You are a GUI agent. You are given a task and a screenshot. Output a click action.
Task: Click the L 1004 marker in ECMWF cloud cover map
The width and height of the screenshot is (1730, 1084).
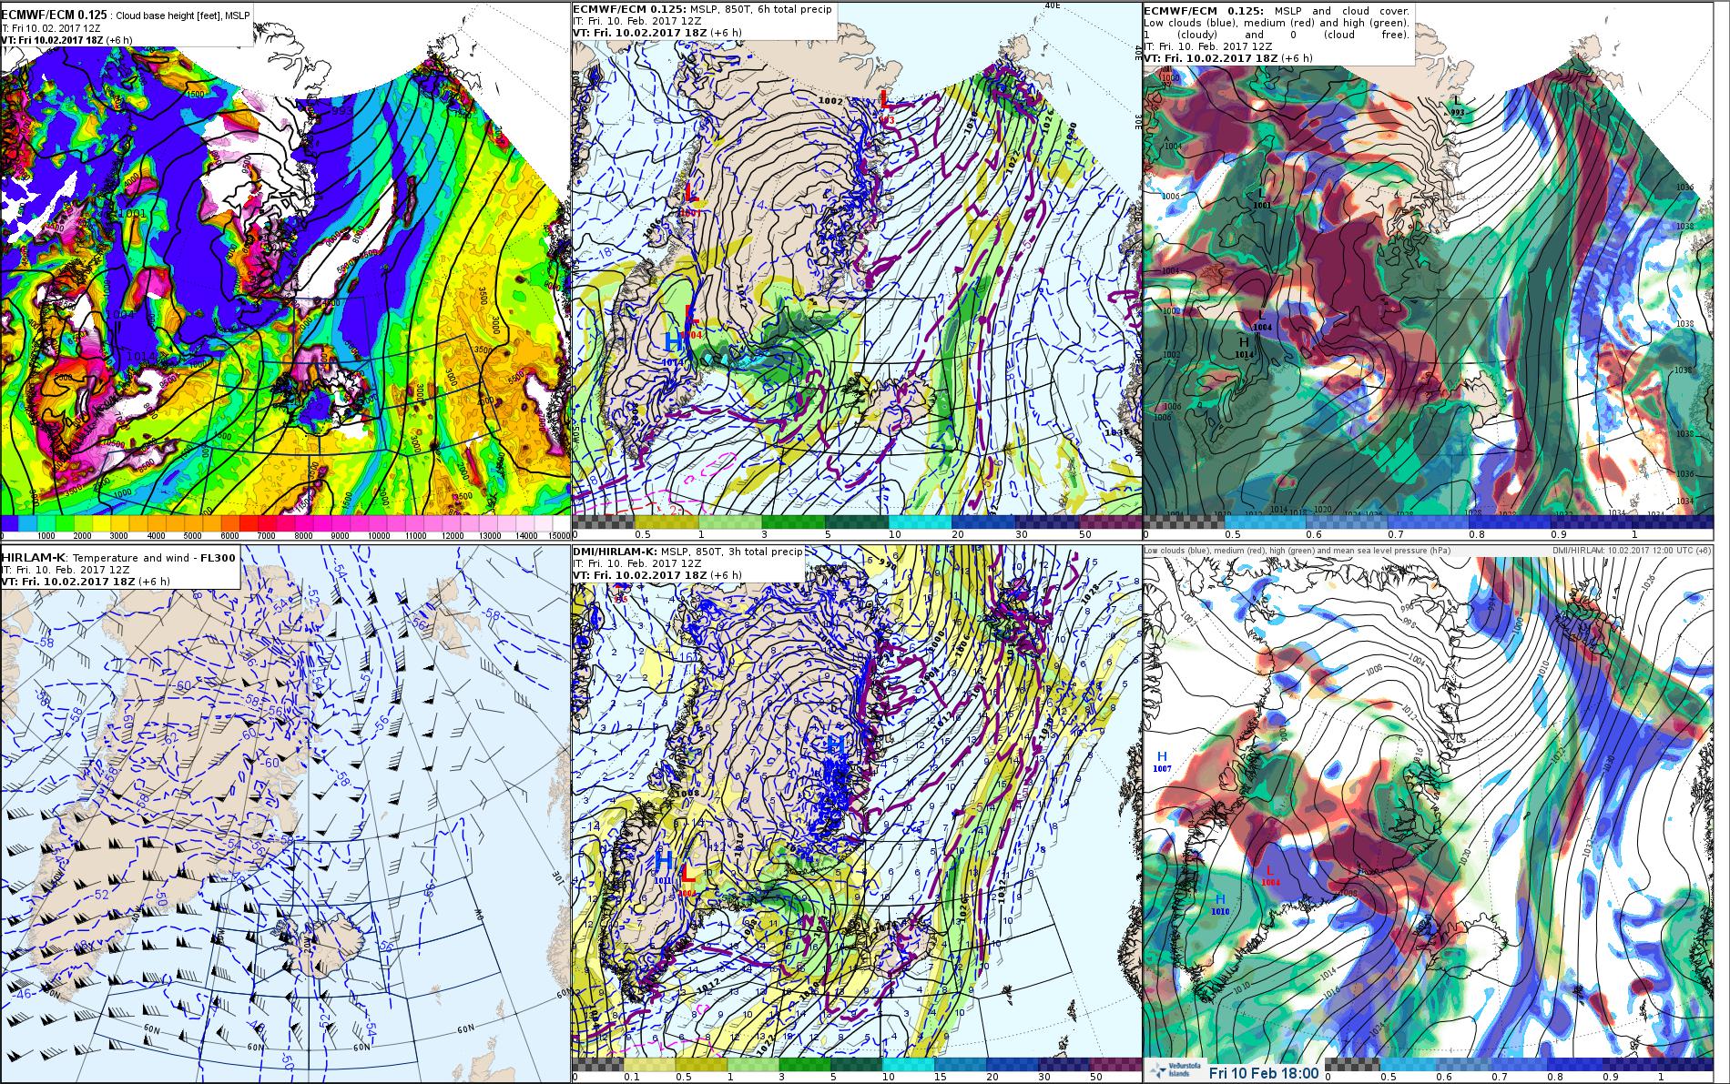[x=1262, y=319]
